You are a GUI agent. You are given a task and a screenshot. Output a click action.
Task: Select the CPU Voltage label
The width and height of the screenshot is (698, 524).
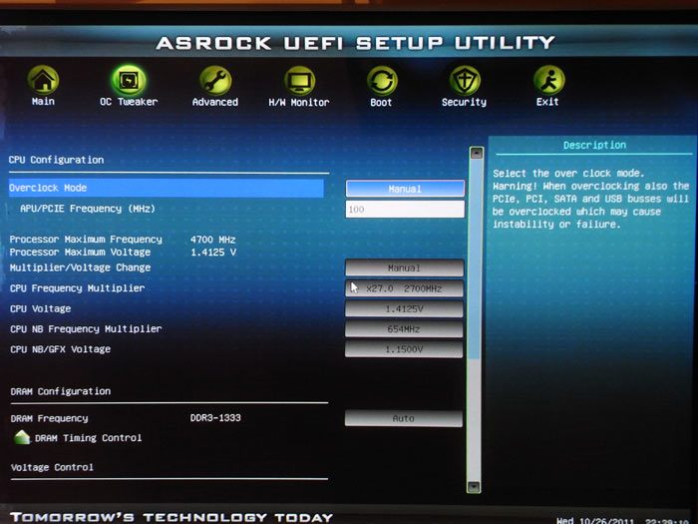41,308
